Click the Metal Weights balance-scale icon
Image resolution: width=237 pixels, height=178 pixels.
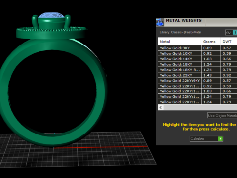(x=160, y=22)
